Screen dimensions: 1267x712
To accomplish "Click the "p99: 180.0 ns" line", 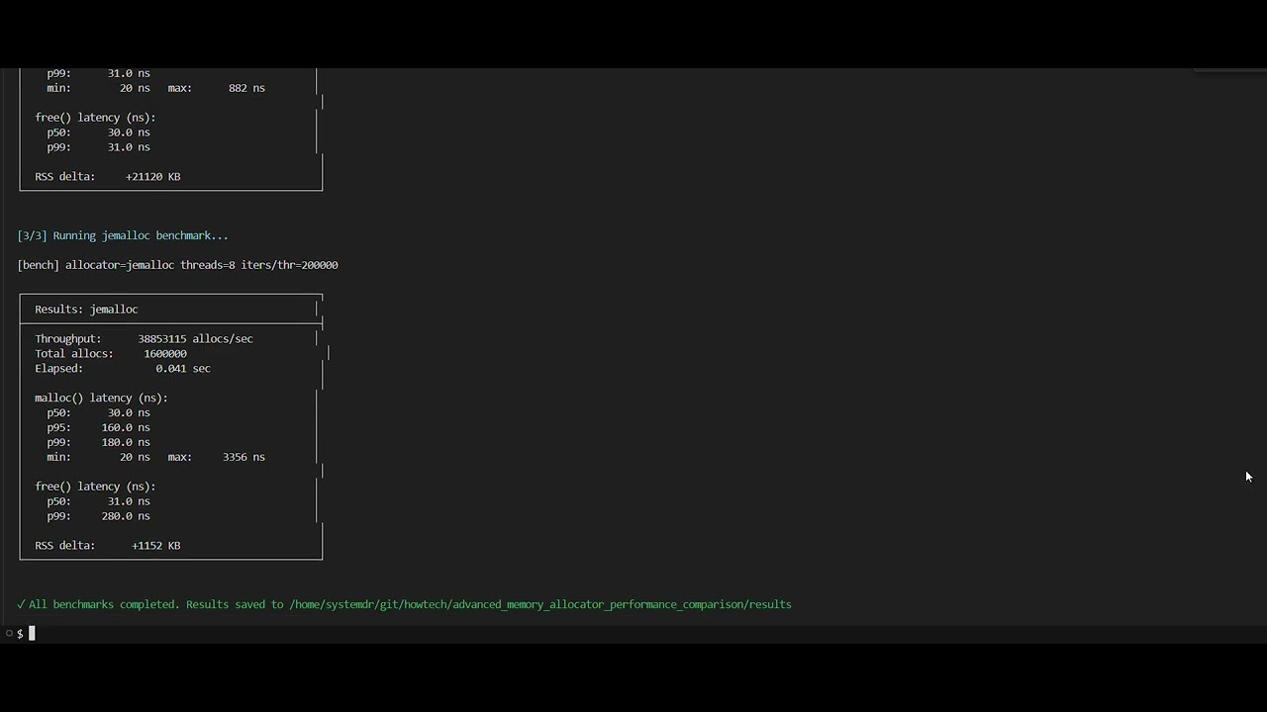I will [x=99, y=442].
